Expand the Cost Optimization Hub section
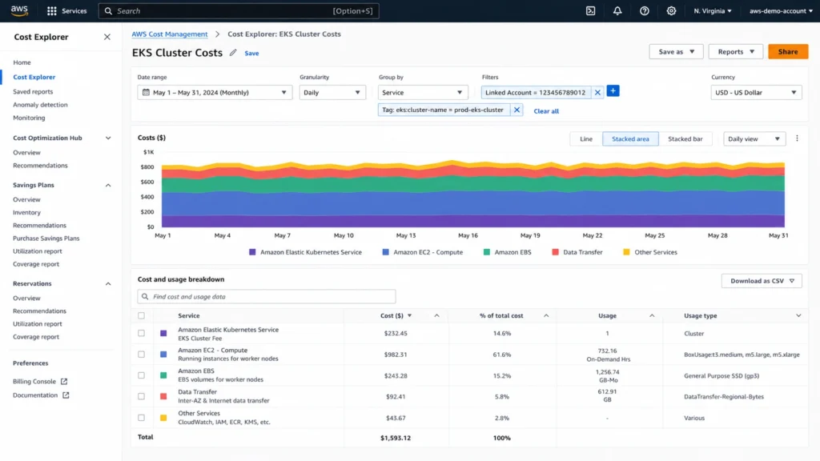Viewport: 820px width, 461px height. coord(108,138)
